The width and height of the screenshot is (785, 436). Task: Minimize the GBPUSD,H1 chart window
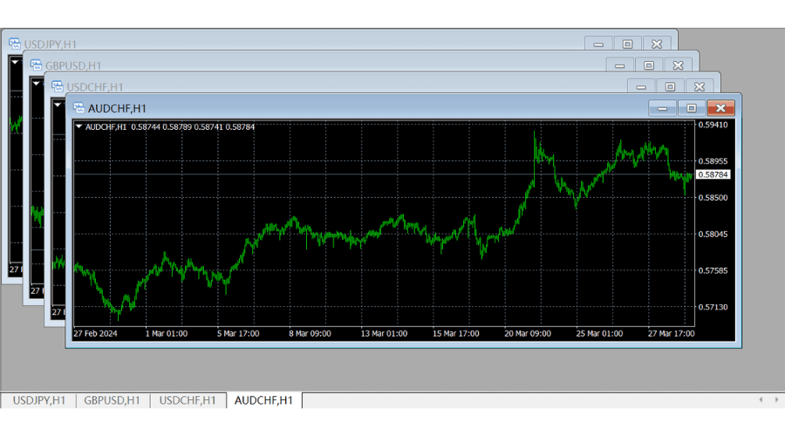click(619, 65)
